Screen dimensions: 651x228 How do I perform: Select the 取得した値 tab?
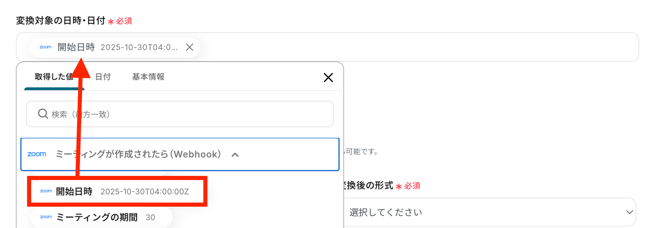pos(53,77)
